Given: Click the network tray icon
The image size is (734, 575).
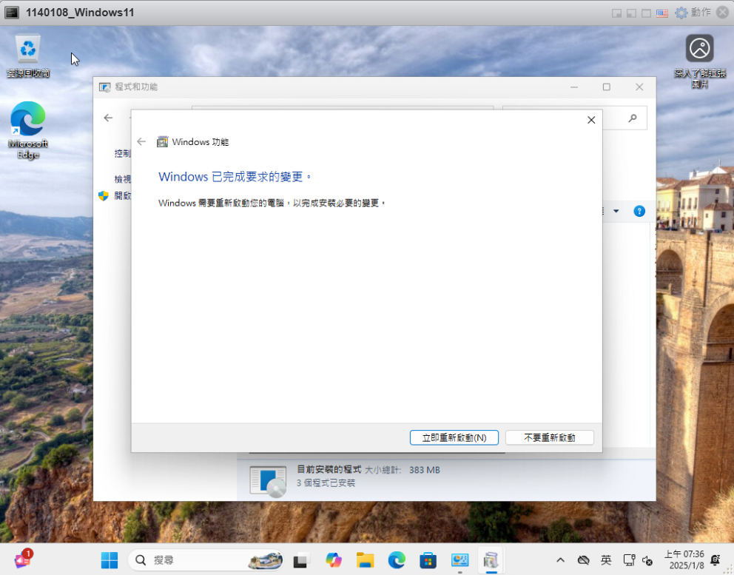Looking at the screenshot, I should point(629,560).
